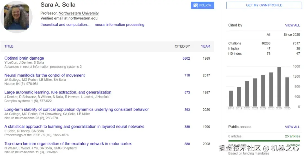Click VIEW ALL next to Cited by
304x157 pixels.
292,25
